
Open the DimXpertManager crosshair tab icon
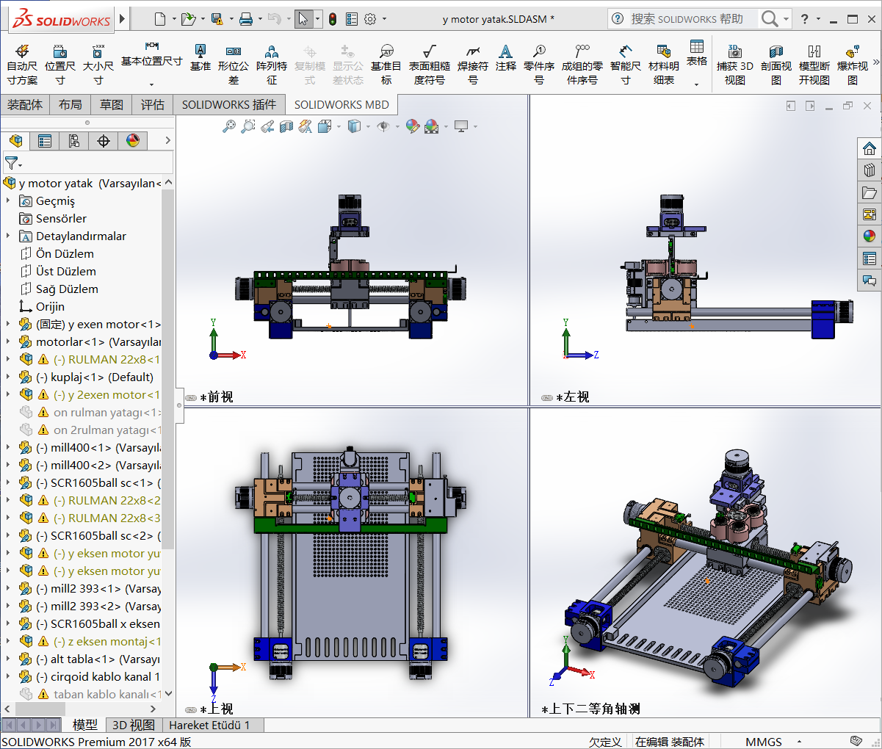tap(104, 141)
